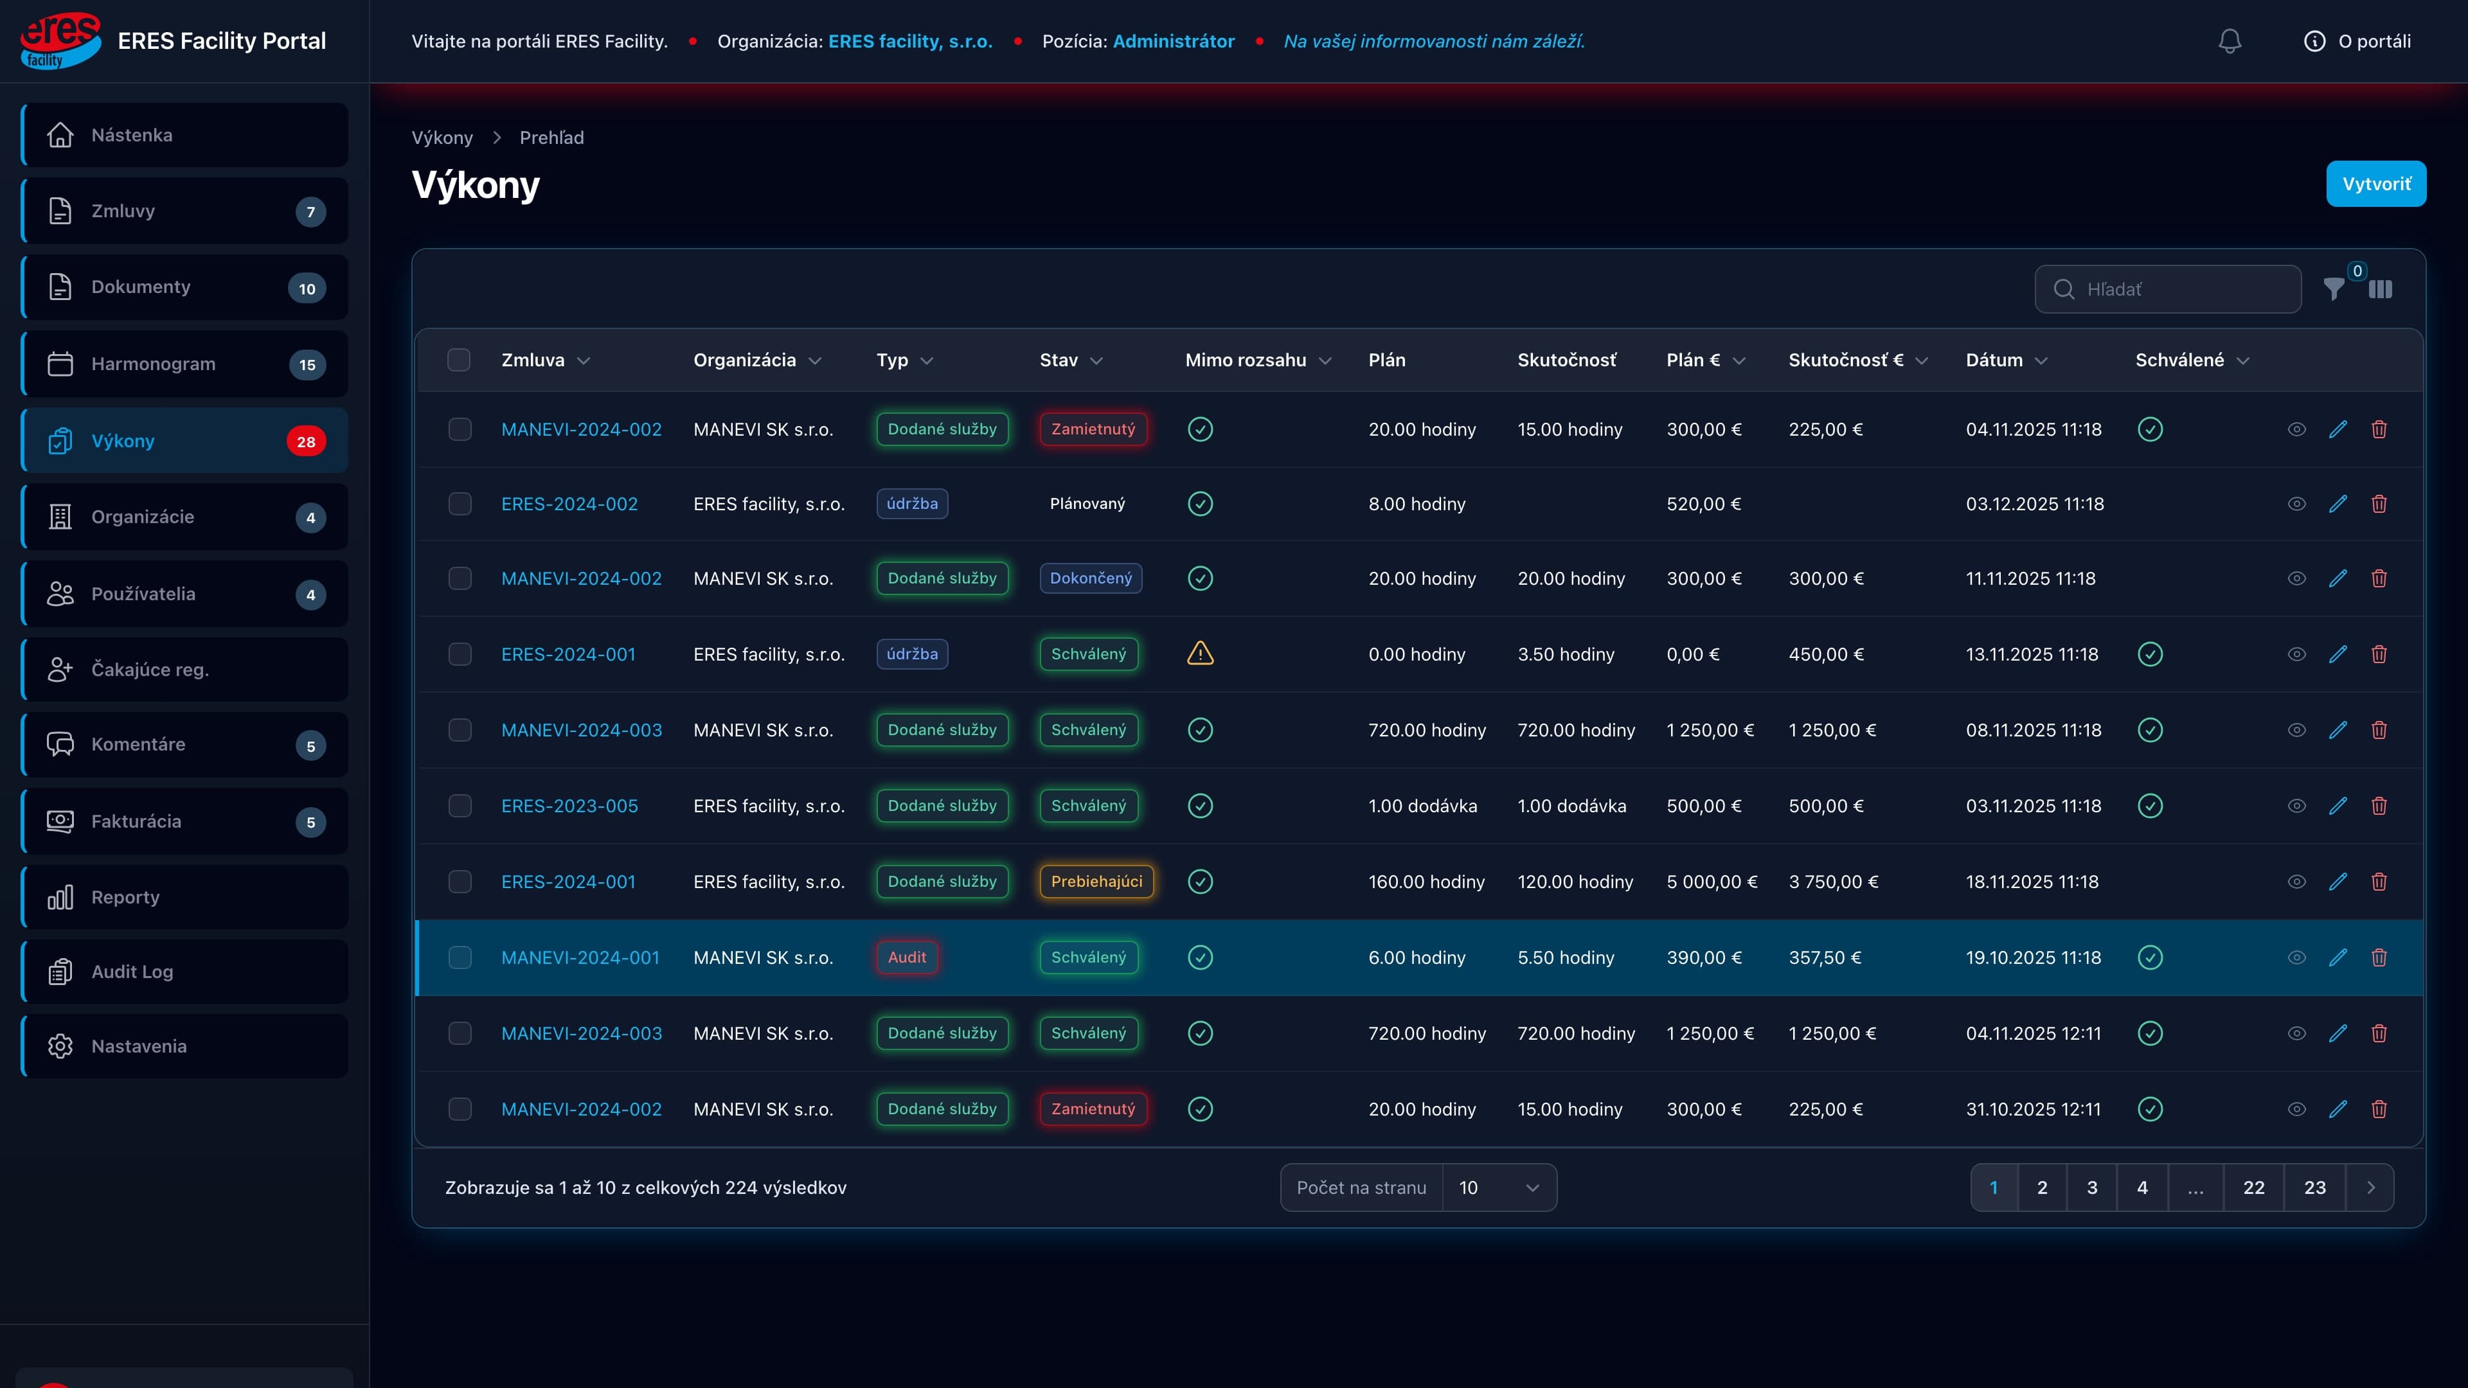Focus the Hľadať search field

point(2167,289)
